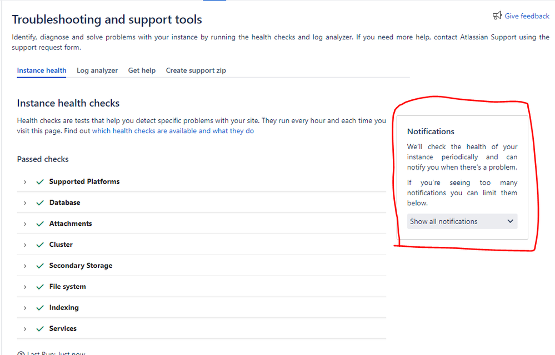Click the green checkmark beside Secondary Storage
555x355 pixels.
(40, 266)
